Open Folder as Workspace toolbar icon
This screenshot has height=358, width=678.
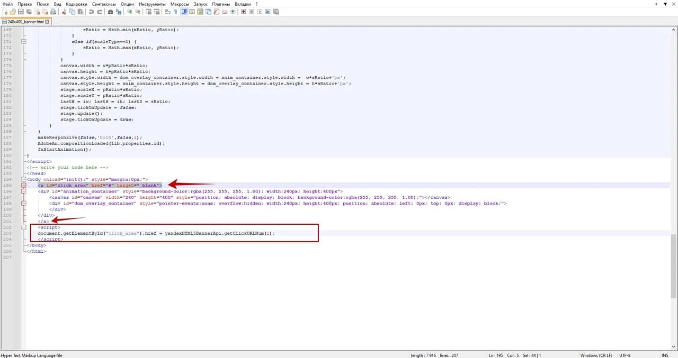coord(225,12)
